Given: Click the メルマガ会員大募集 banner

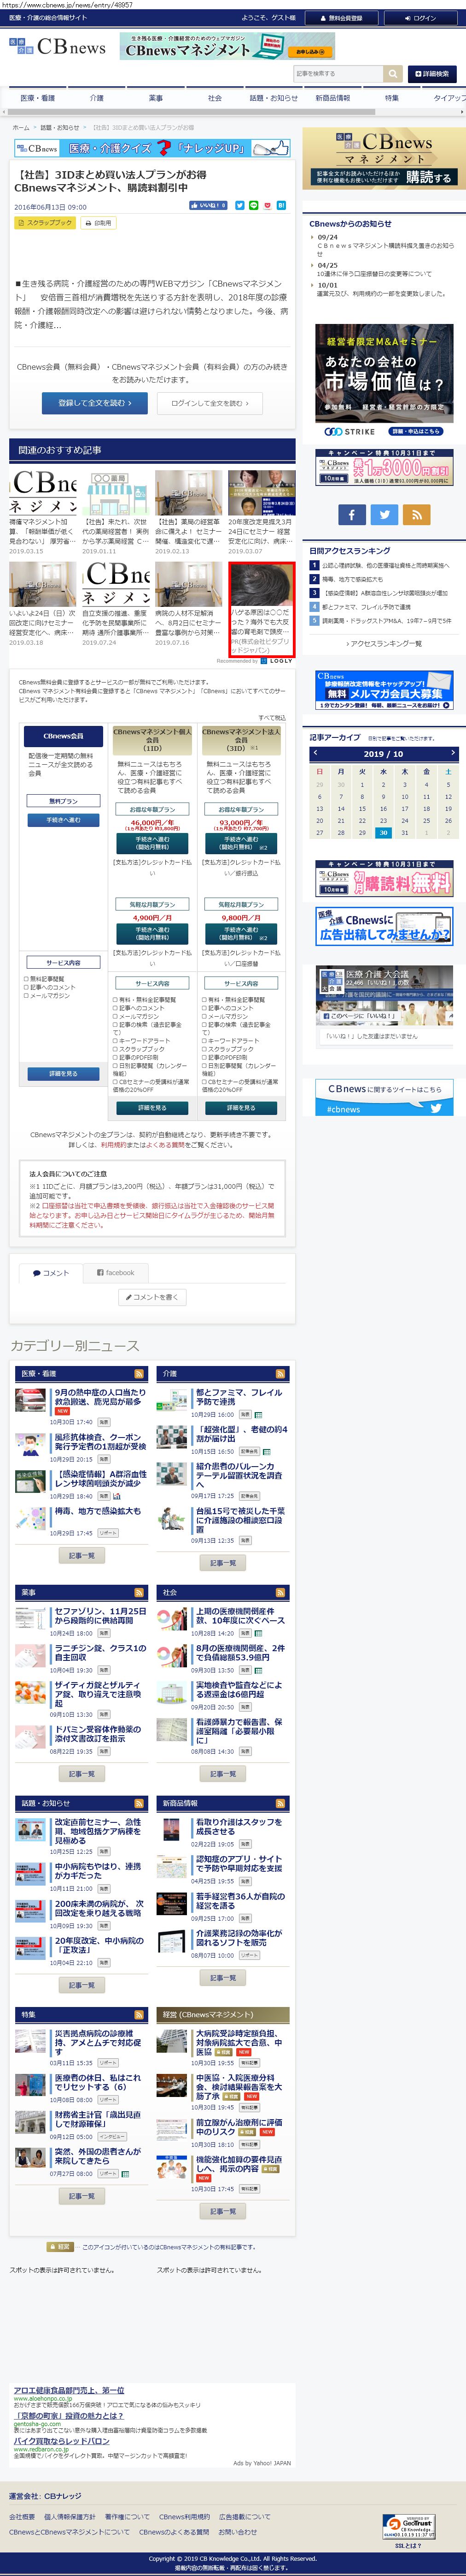Looking at the screenshot, I should (x=384, y=691).
